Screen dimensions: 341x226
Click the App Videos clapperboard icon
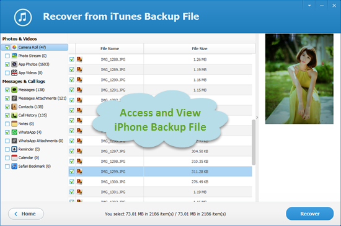click(x=14, y=72)
